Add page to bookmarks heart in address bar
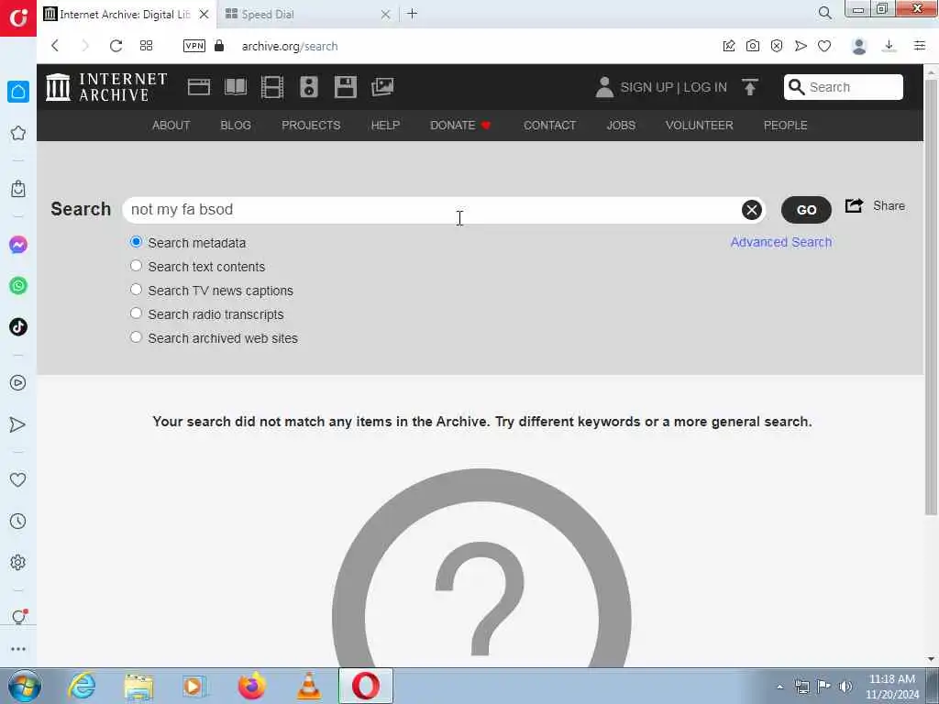 [x=824, y=46]
